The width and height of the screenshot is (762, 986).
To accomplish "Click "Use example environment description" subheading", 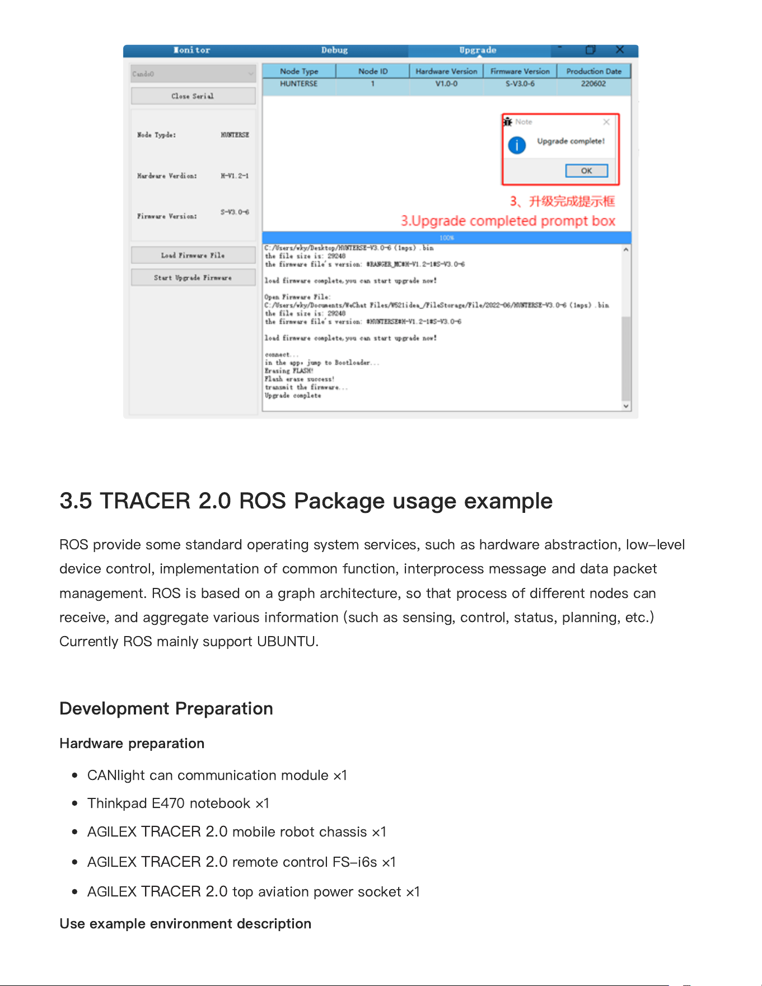I will pos(185,924).
